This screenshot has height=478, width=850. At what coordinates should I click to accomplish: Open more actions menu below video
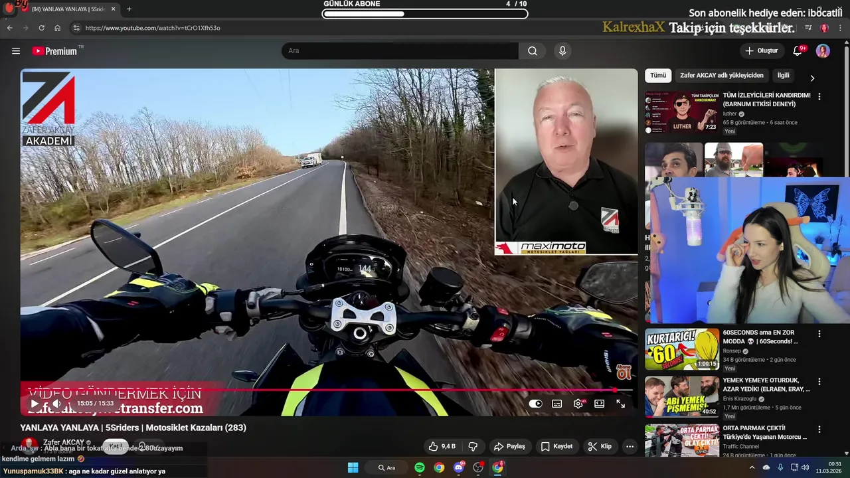point(630,446)
